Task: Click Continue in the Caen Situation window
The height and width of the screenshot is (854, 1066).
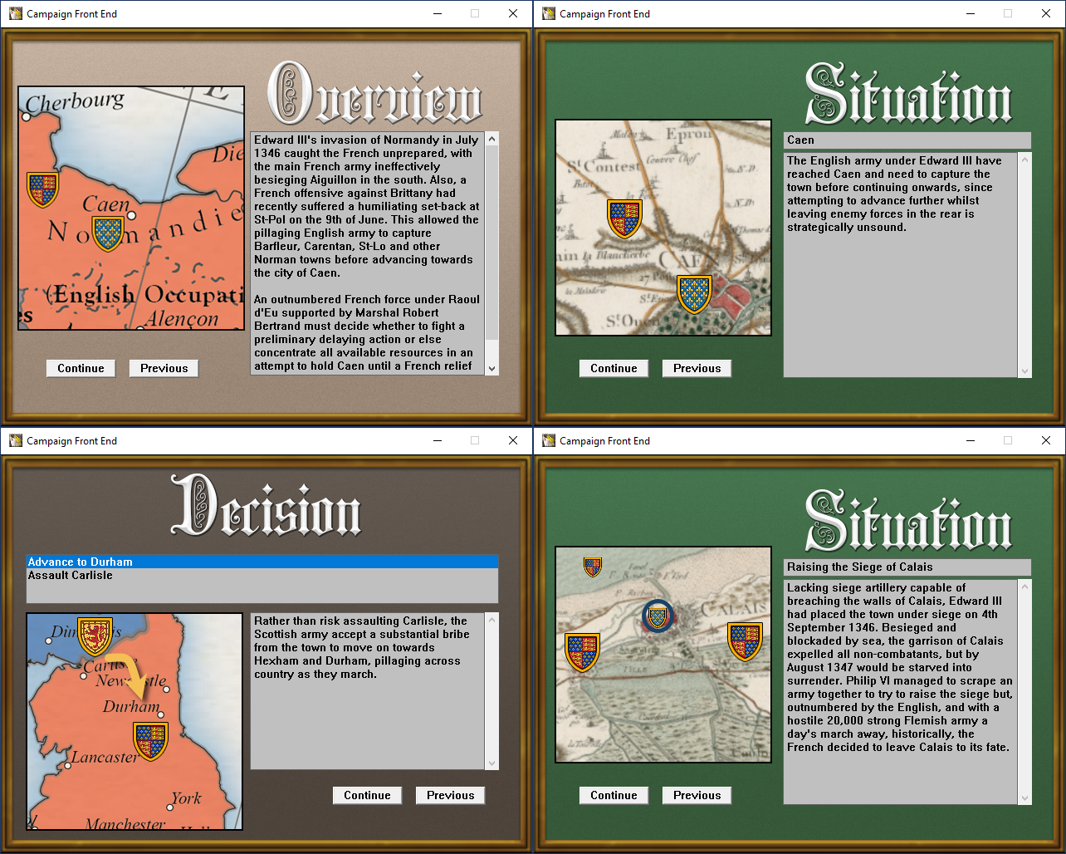Action: (614, 368)
